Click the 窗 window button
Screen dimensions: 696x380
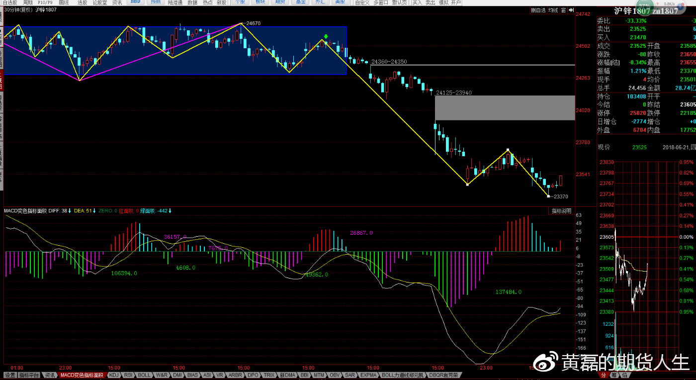click(x=563, y=10)
